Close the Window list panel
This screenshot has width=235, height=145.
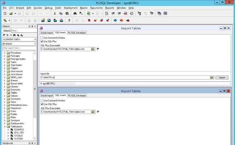pyautogui.click(x=35, y=143)
